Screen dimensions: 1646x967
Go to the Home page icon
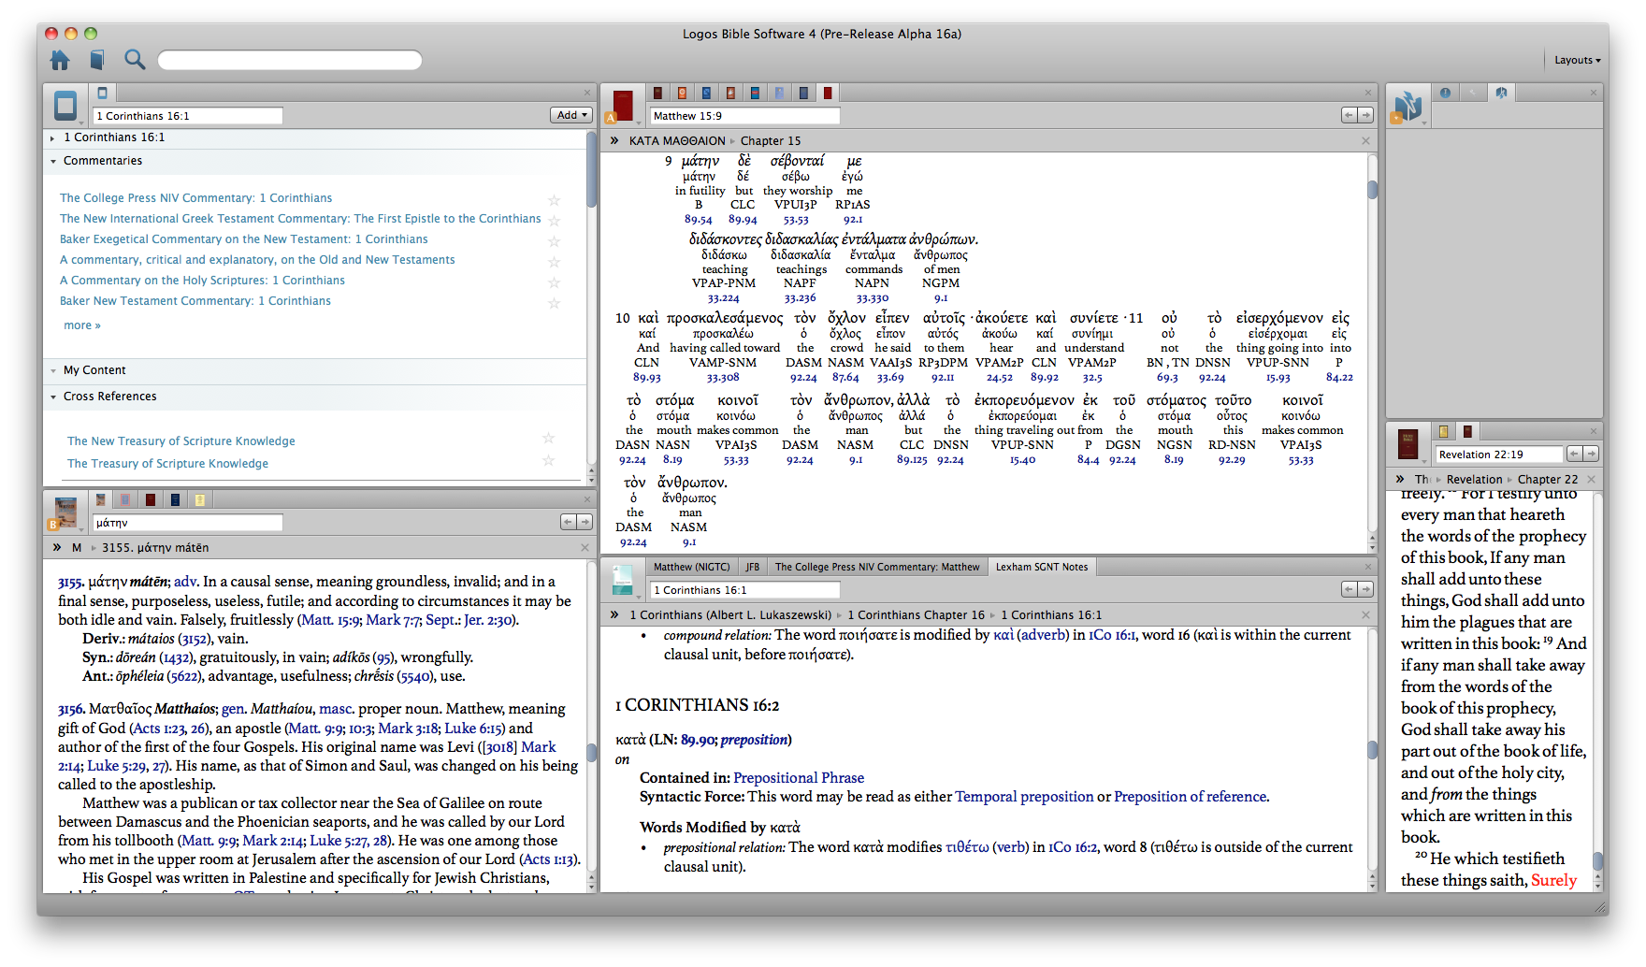point(60,60)
